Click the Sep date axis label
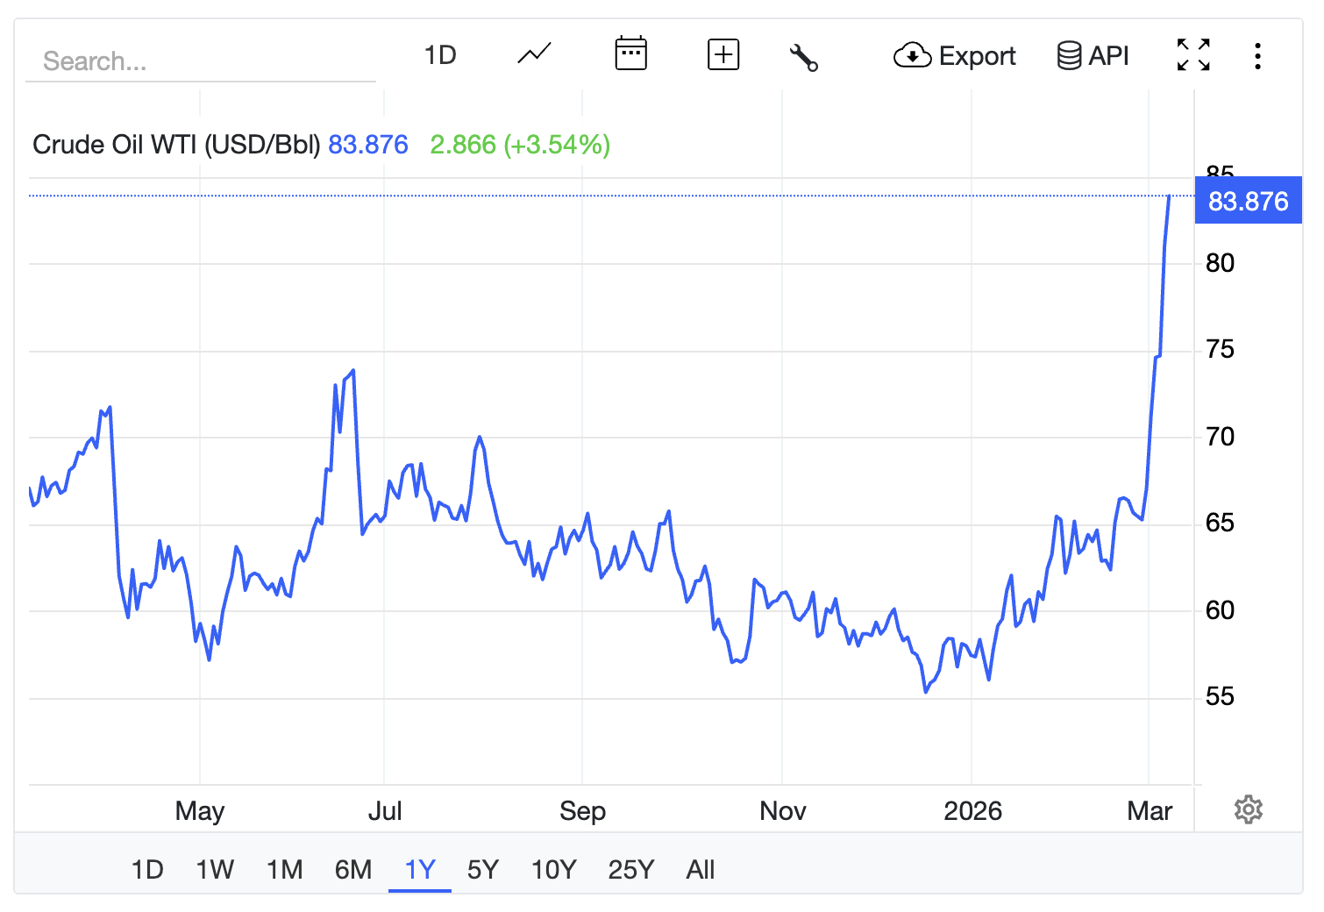This screenshot has width=1324, height=912. (x=583, y=811)
